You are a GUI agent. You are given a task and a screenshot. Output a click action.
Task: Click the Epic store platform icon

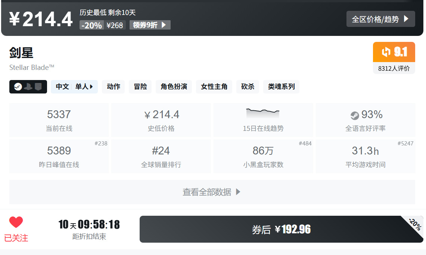pyautogui.click(x=38, y=87)
